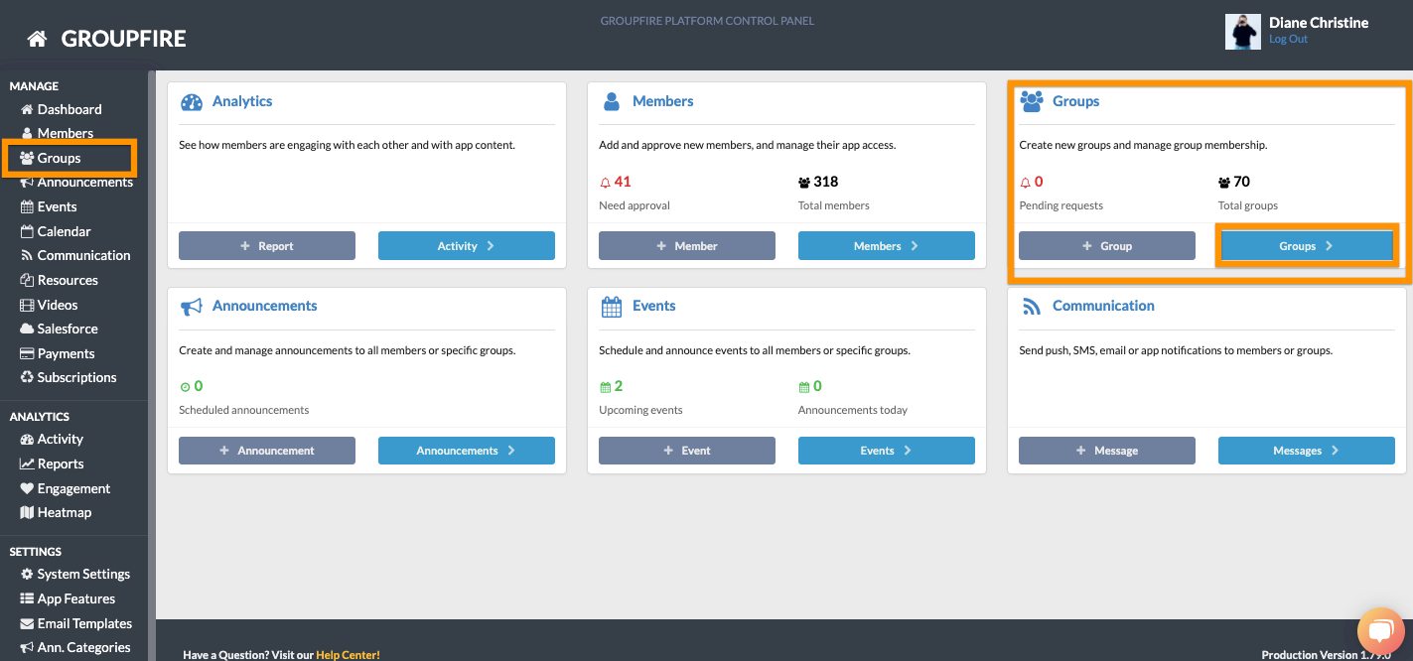Open Communication in the sidebar
Viewport: 1413px width, 661px height.
(75, 255)
